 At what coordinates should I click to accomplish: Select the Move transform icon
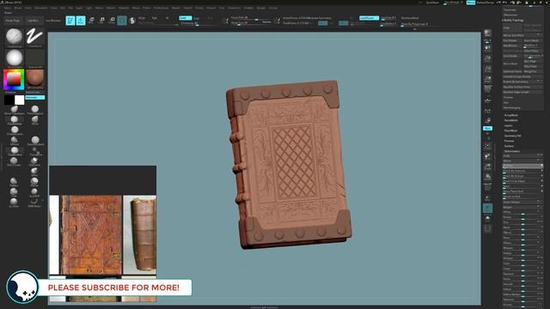click(x=91, y=21)
